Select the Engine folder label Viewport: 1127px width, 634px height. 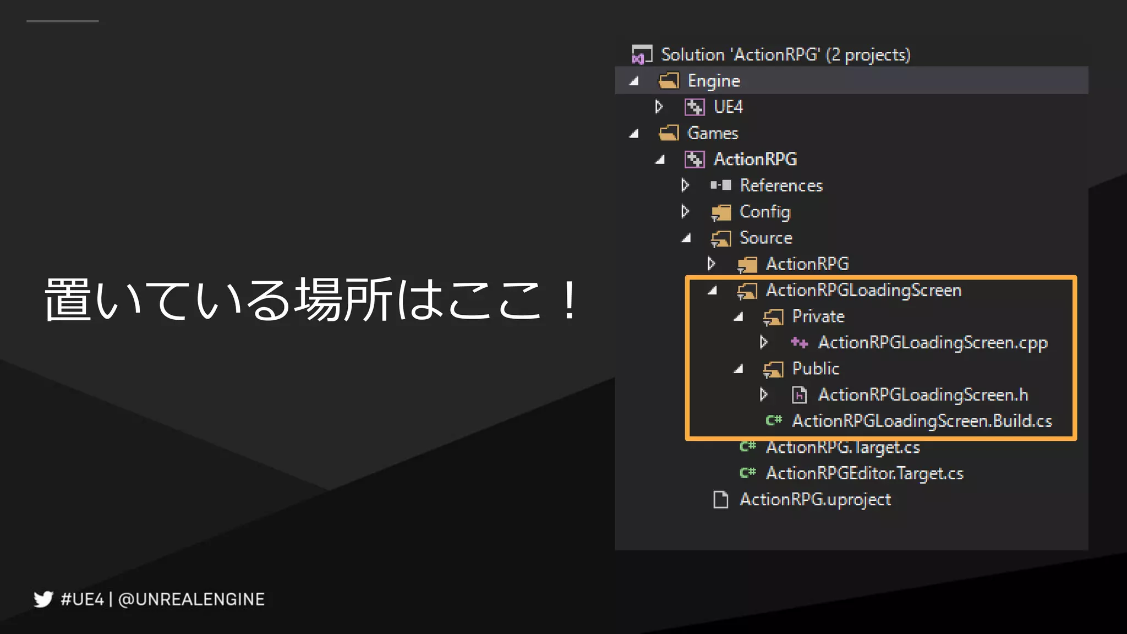(714, 81)
